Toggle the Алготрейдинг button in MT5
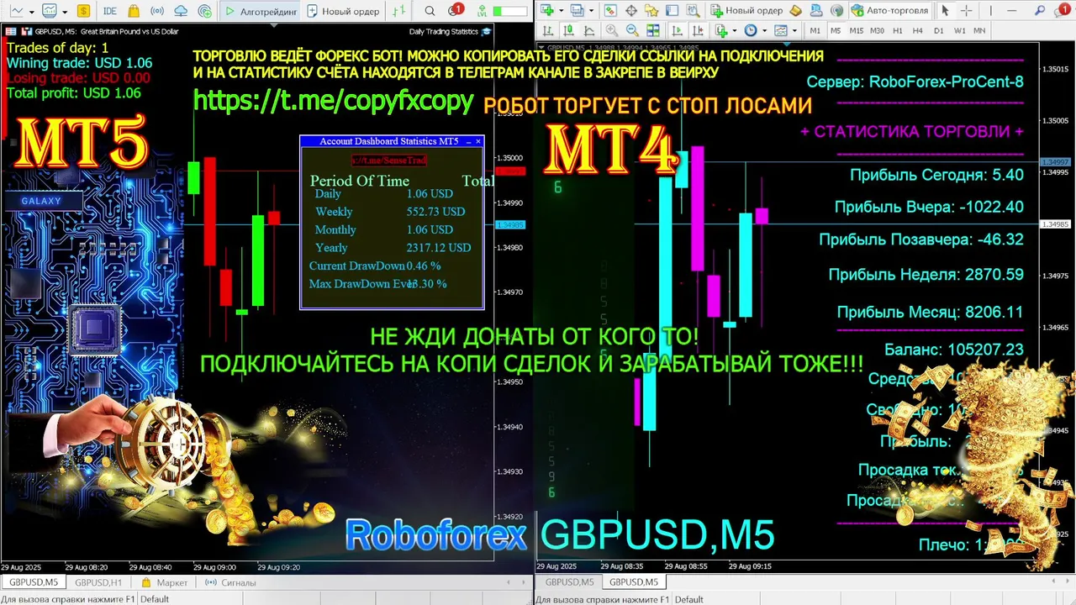Viewport: 1076px width, 605px height. point(260,11)
